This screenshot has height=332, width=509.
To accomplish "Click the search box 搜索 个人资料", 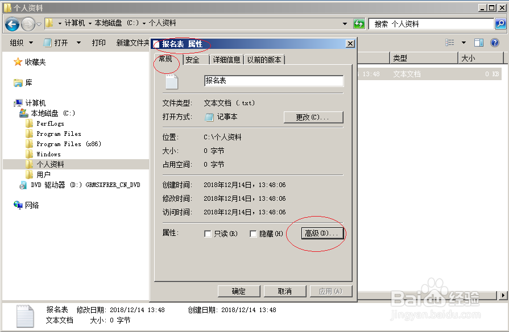I will tap(431, 24).
